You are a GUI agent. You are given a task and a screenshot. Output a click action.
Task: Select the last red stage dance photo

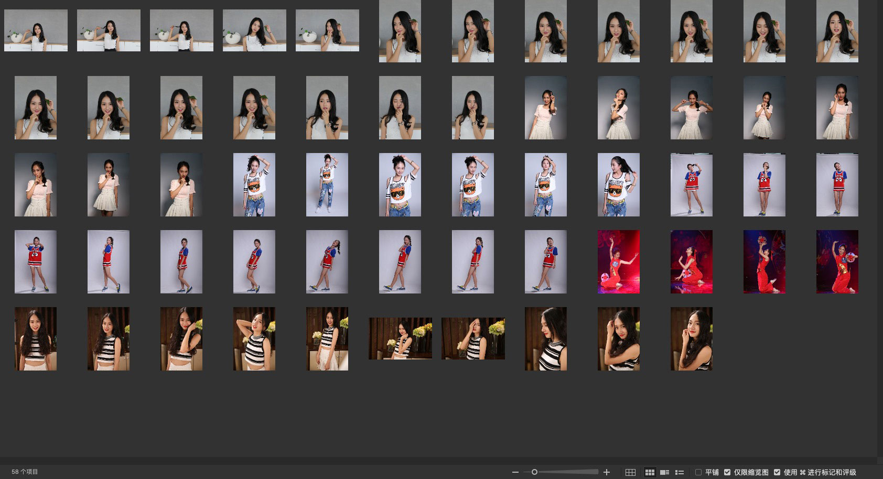pyautogui.click(x=837, y=262)
